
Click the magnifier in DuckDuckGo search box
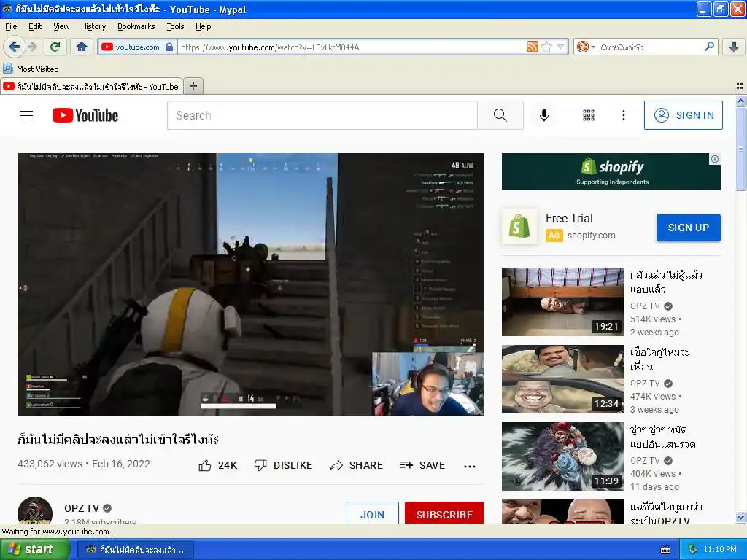pos(709,46)
